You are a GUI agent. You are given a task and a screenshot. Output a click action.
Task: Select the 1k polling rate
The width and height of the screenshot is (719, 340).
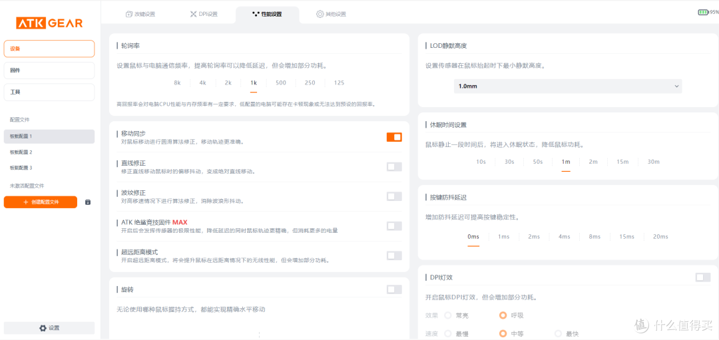254,83
